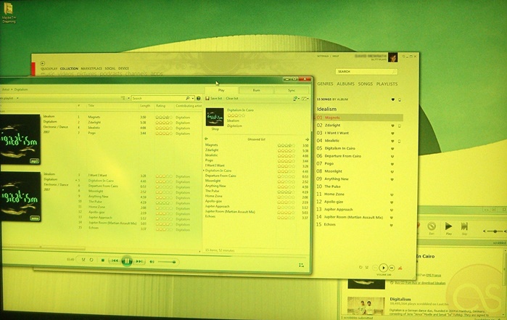Select the first Idealism album thumbnail in Media Player
Screen dimensions: 507x320
coord(20,139)
